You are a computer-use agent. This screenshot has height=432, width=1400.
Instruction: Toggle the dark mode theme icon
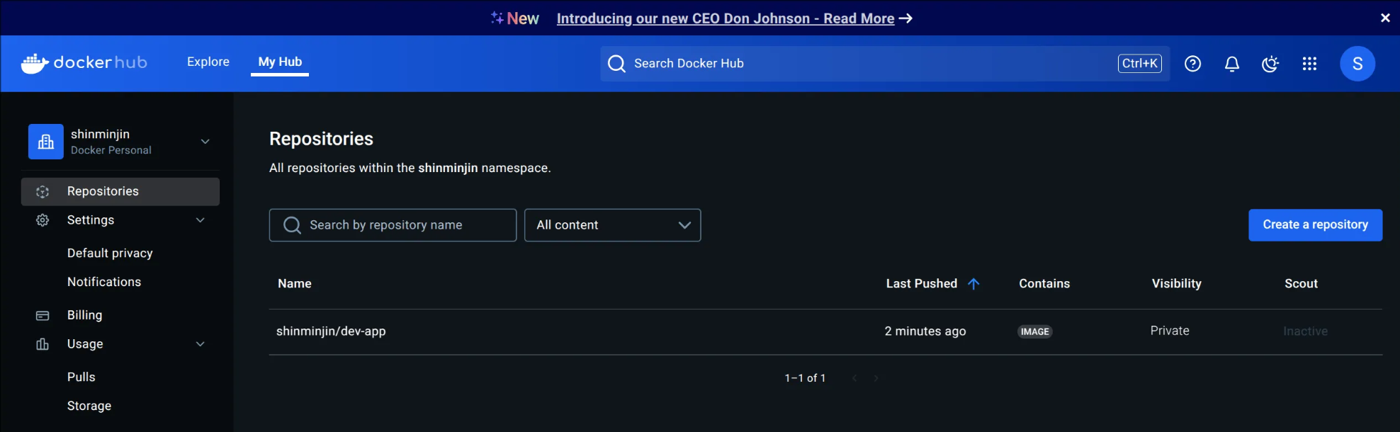point(1270,64)
